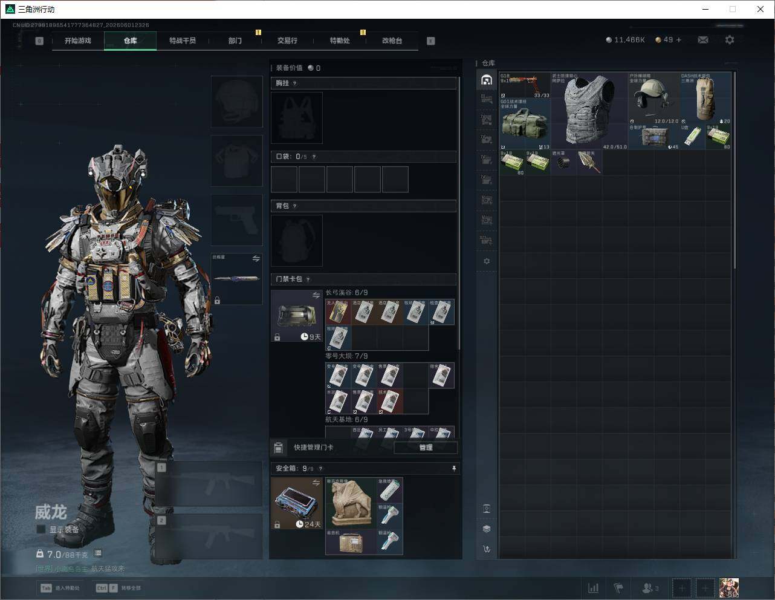Select the G18 pistol in warehouse
775x600 pixels.
(525, 85)
